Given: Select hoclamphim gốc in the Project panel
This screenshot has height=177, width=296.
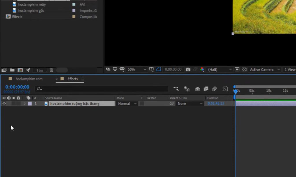Looking at the screenshot, I should pos(32,10).
